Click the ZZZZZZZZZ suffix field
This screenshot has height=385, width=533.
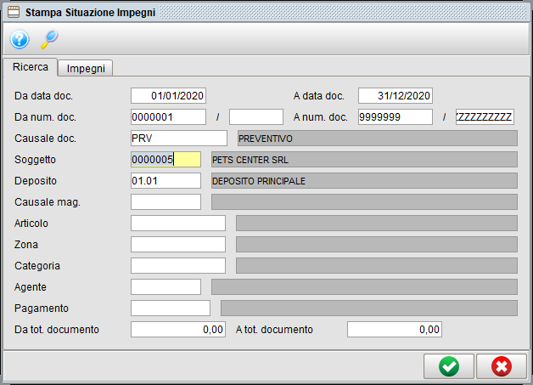[484, 116]
